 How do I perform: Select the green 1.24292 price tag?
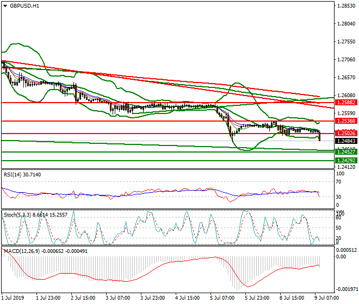tap(346, 161)
